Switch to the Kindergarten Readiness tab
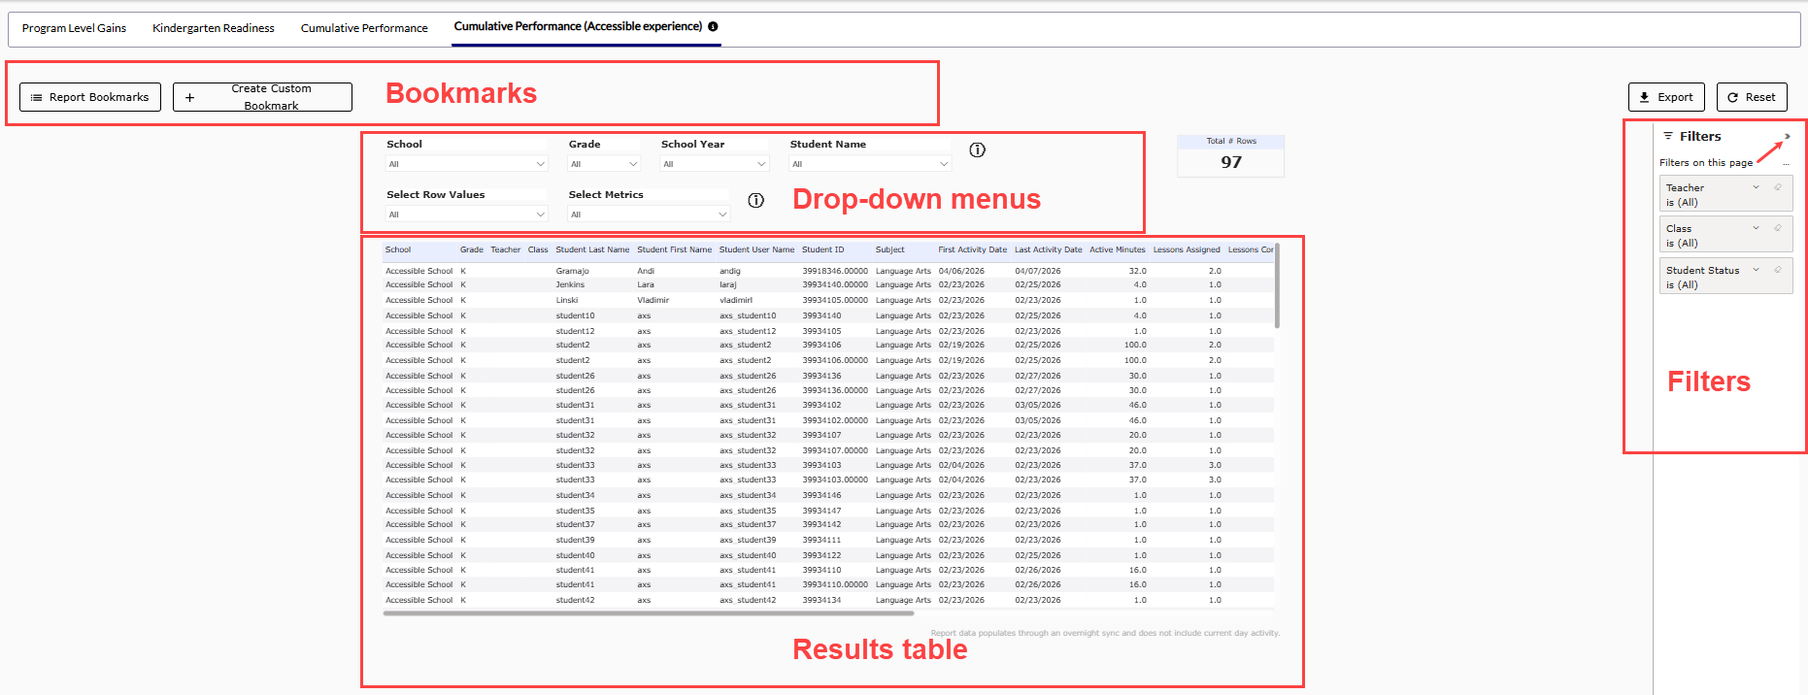The height and width of the screenshot is (695, 1808). click(x=213, y=28)
